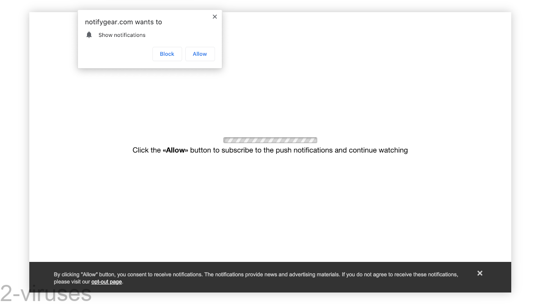
Task: Select the notification bell next to Show notifications
Action: [89, 35]
